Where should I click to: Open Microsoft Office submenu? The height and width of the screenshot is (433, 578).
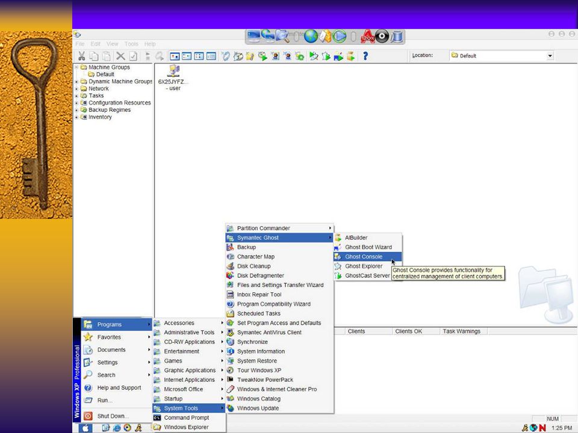188,389
